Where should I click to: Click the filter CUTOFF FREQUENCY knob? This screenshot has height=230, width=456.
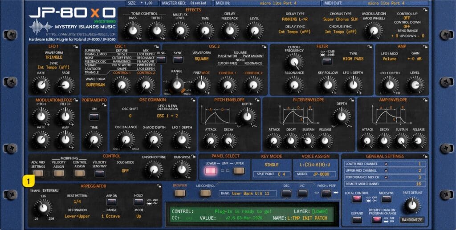tap(294, 61)
